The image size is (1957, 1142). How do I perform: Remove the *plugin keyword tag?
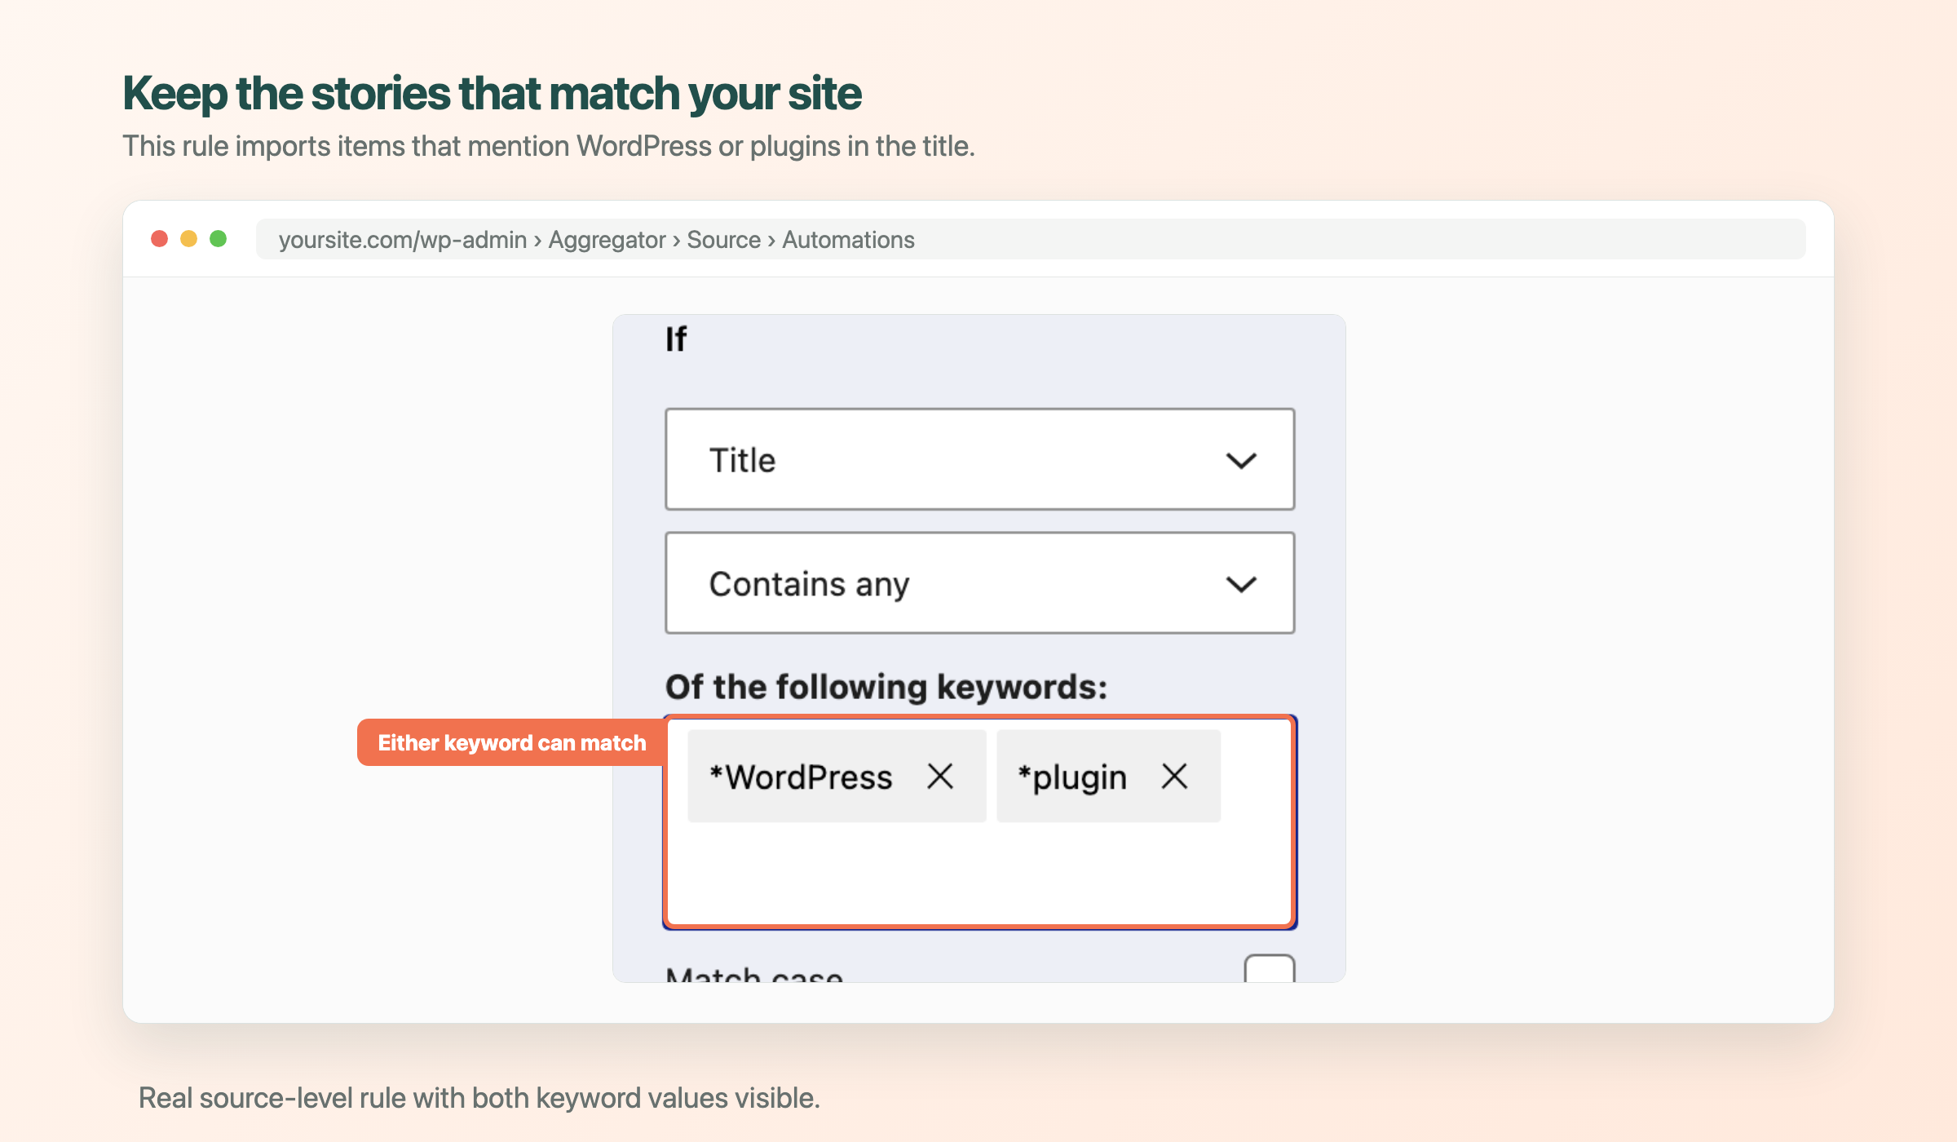point(1174,777)
